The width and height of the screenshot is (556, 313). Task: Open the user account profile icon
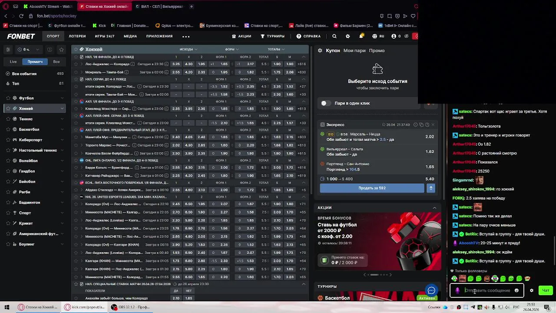tap(394, 36)
